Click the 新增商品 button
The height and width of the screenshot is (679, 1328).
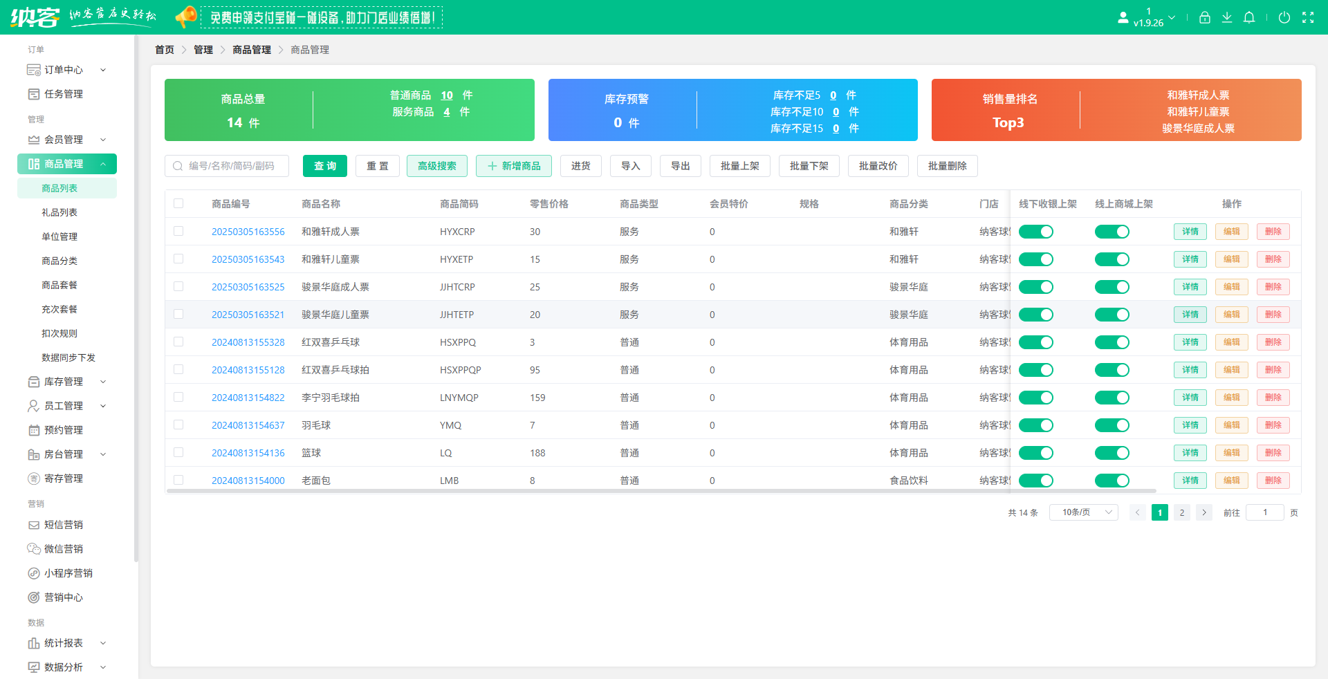point(513,166)
